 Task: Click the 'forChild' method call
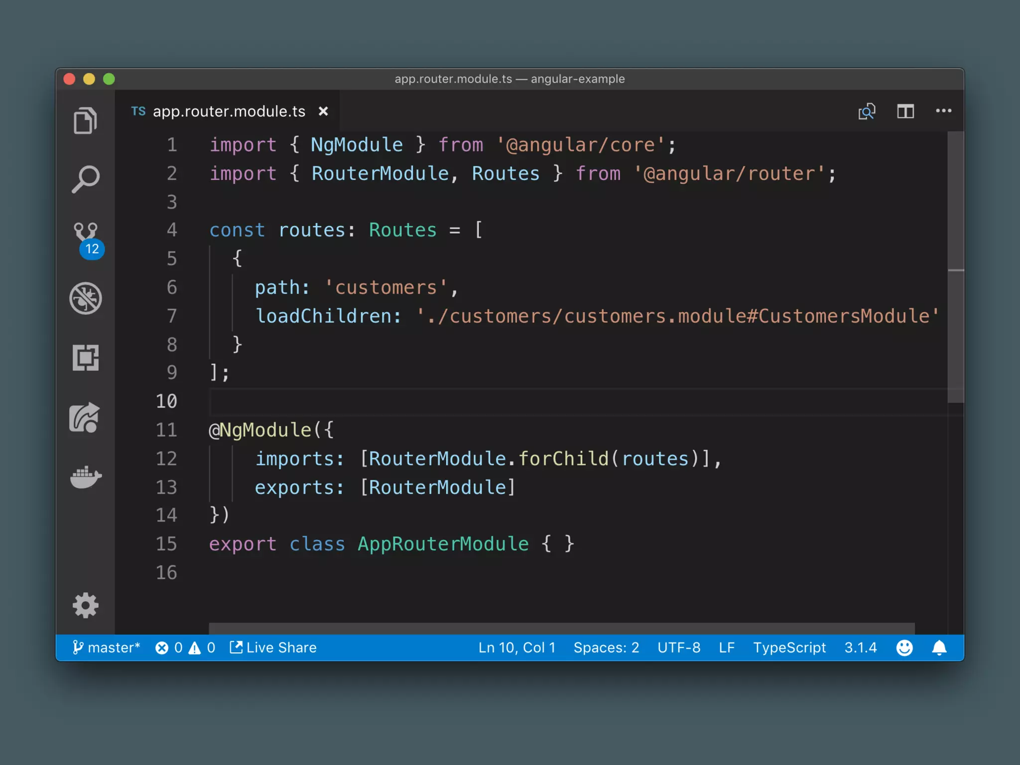(564, 458)
